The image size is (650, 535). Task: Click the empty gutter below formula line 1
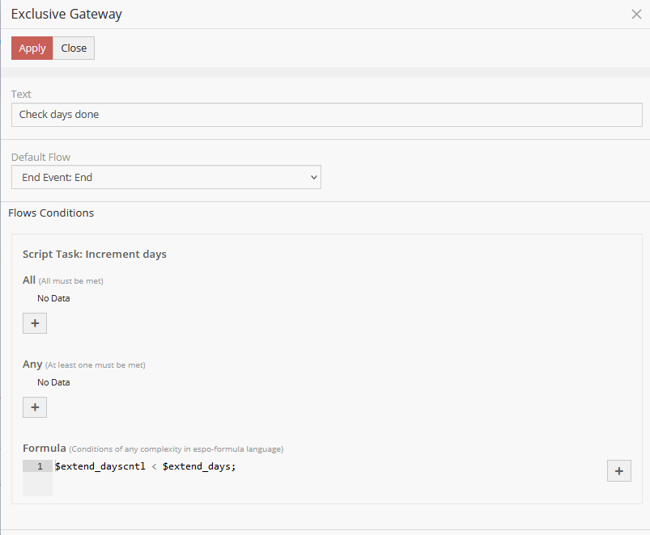pyautogui.click(x=38, y=484)
